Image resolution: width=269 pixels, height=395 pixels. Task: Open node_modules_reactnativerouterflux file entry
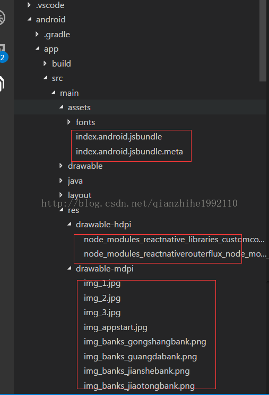[175, 254]
